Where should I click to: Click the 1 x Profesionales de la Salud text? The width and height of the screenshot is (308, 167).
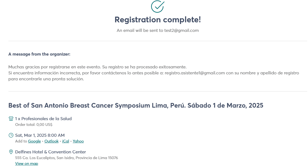[43, 119]
